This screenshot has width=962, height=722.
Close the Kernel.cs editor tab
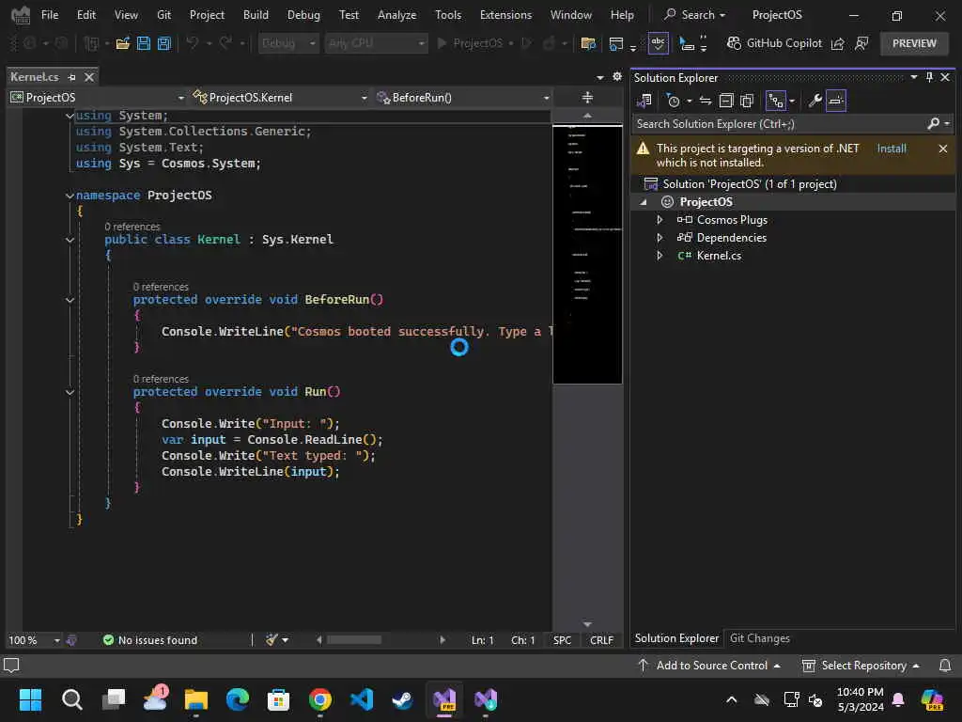(89, 77)
